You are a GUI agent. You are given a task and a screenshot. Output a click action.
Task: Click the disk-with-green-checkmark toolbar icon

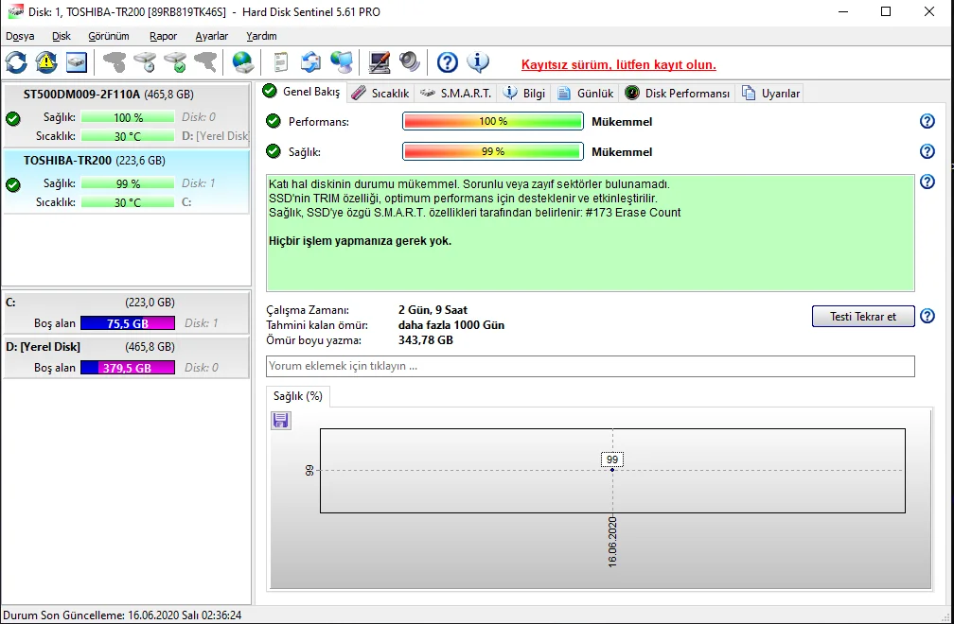click(x=176, y=62)
